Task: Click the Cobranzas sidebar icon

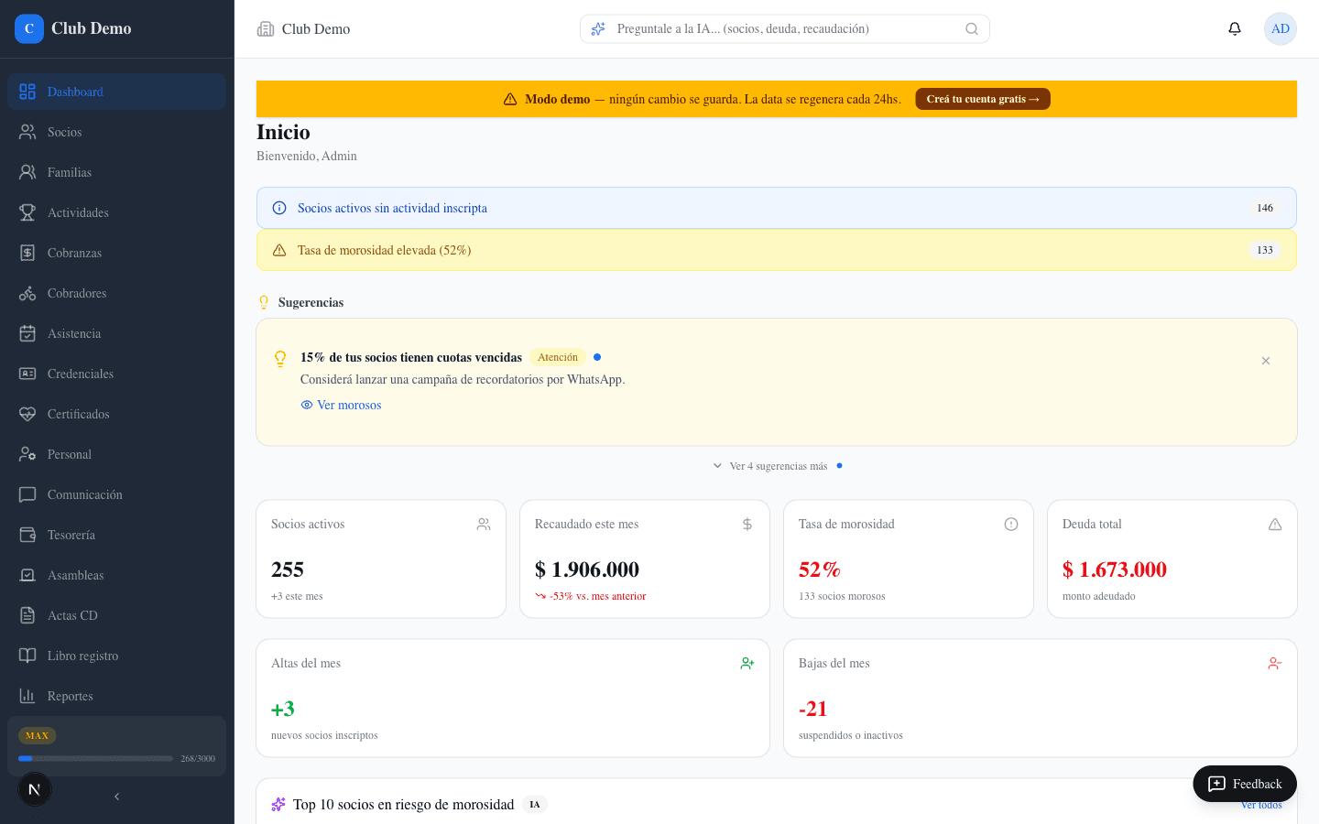Action: (27, 253)
